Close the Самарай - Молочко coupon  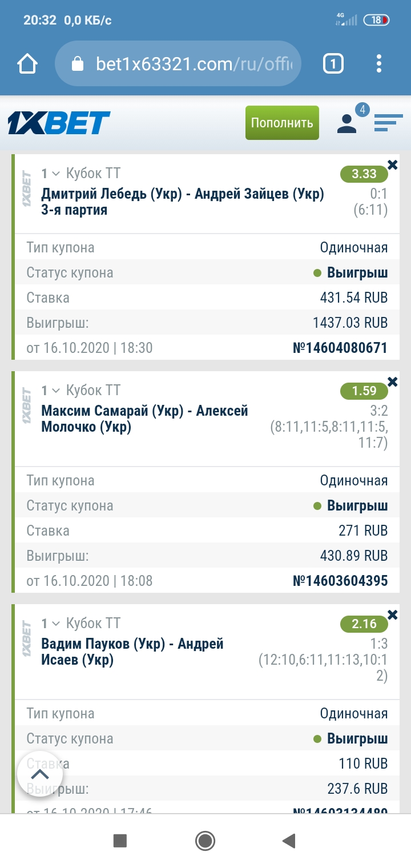[393, 382]
